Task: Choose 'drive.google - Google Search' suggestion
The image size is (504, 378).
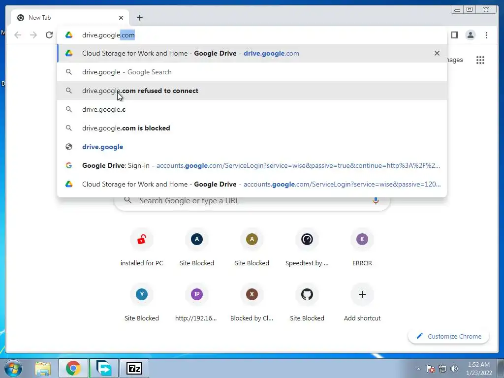Action: pyautogui.click(x=252, y=72)
